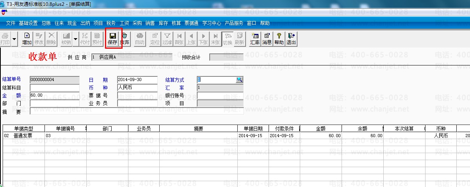Open the dropdown arrow next to 核销
470x187 pixels.
75,39
